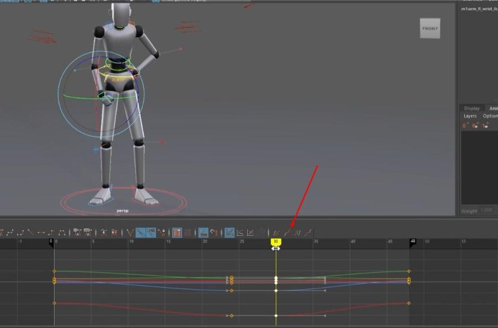Viewport: 498px width, 328px height.
Task: Select the green curve key at frame 0
Action: (x=54, y=271)
